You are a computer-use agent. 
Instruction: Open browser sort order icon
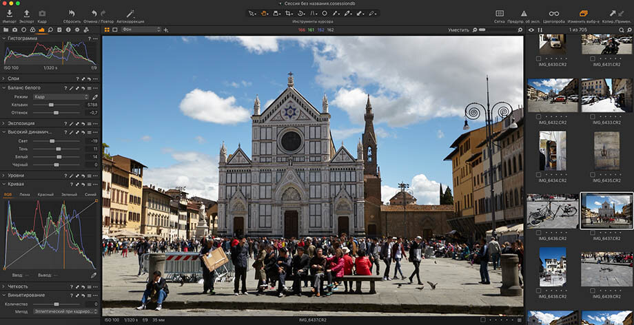[540, 30]
